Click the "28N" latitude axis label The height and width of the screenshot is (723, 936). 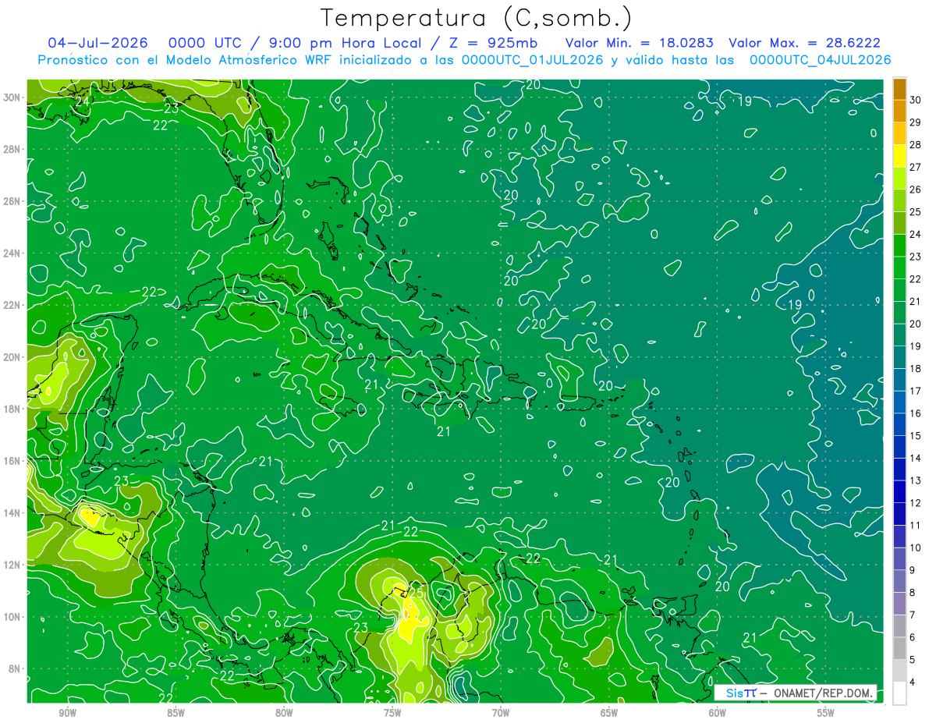pyautogui.click(x=12, y=149)
